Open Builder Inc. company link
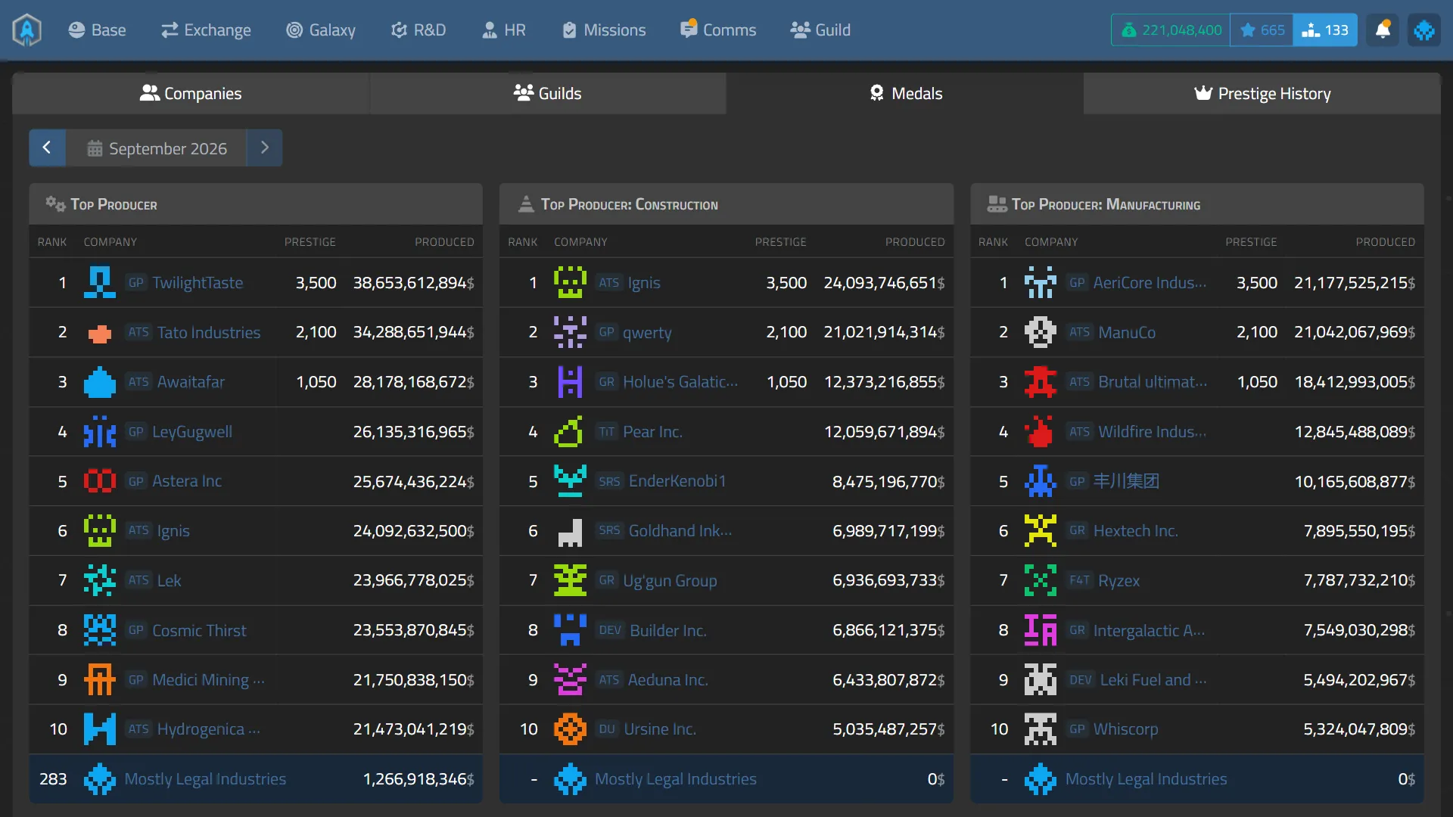Viewport: 1453px width, 817px height. coord(668,630)
